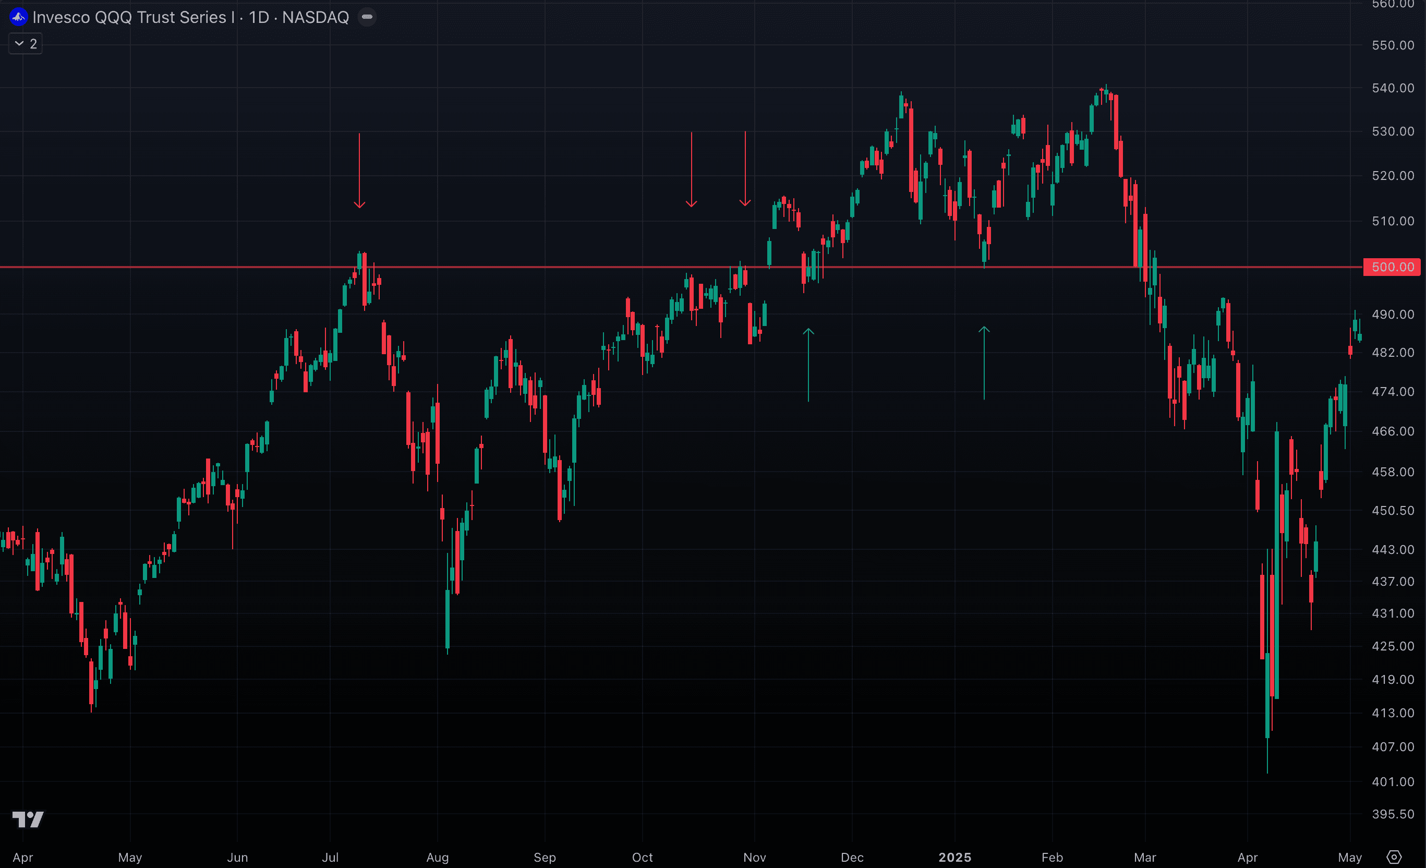Click the red arrow marker near early November
Viewport: 1426px width, 868px height.
pos(745,171)
